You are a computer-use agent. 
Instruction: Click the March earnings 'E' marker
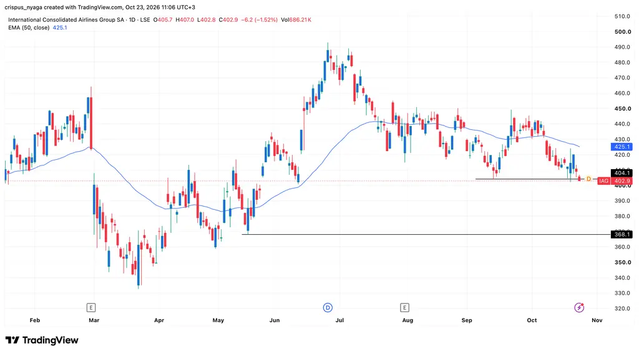coord(91,308)
